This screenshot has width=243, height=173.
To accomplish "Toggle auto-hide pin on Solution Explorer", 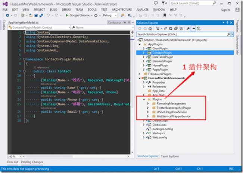I will [x=227, y=23].
